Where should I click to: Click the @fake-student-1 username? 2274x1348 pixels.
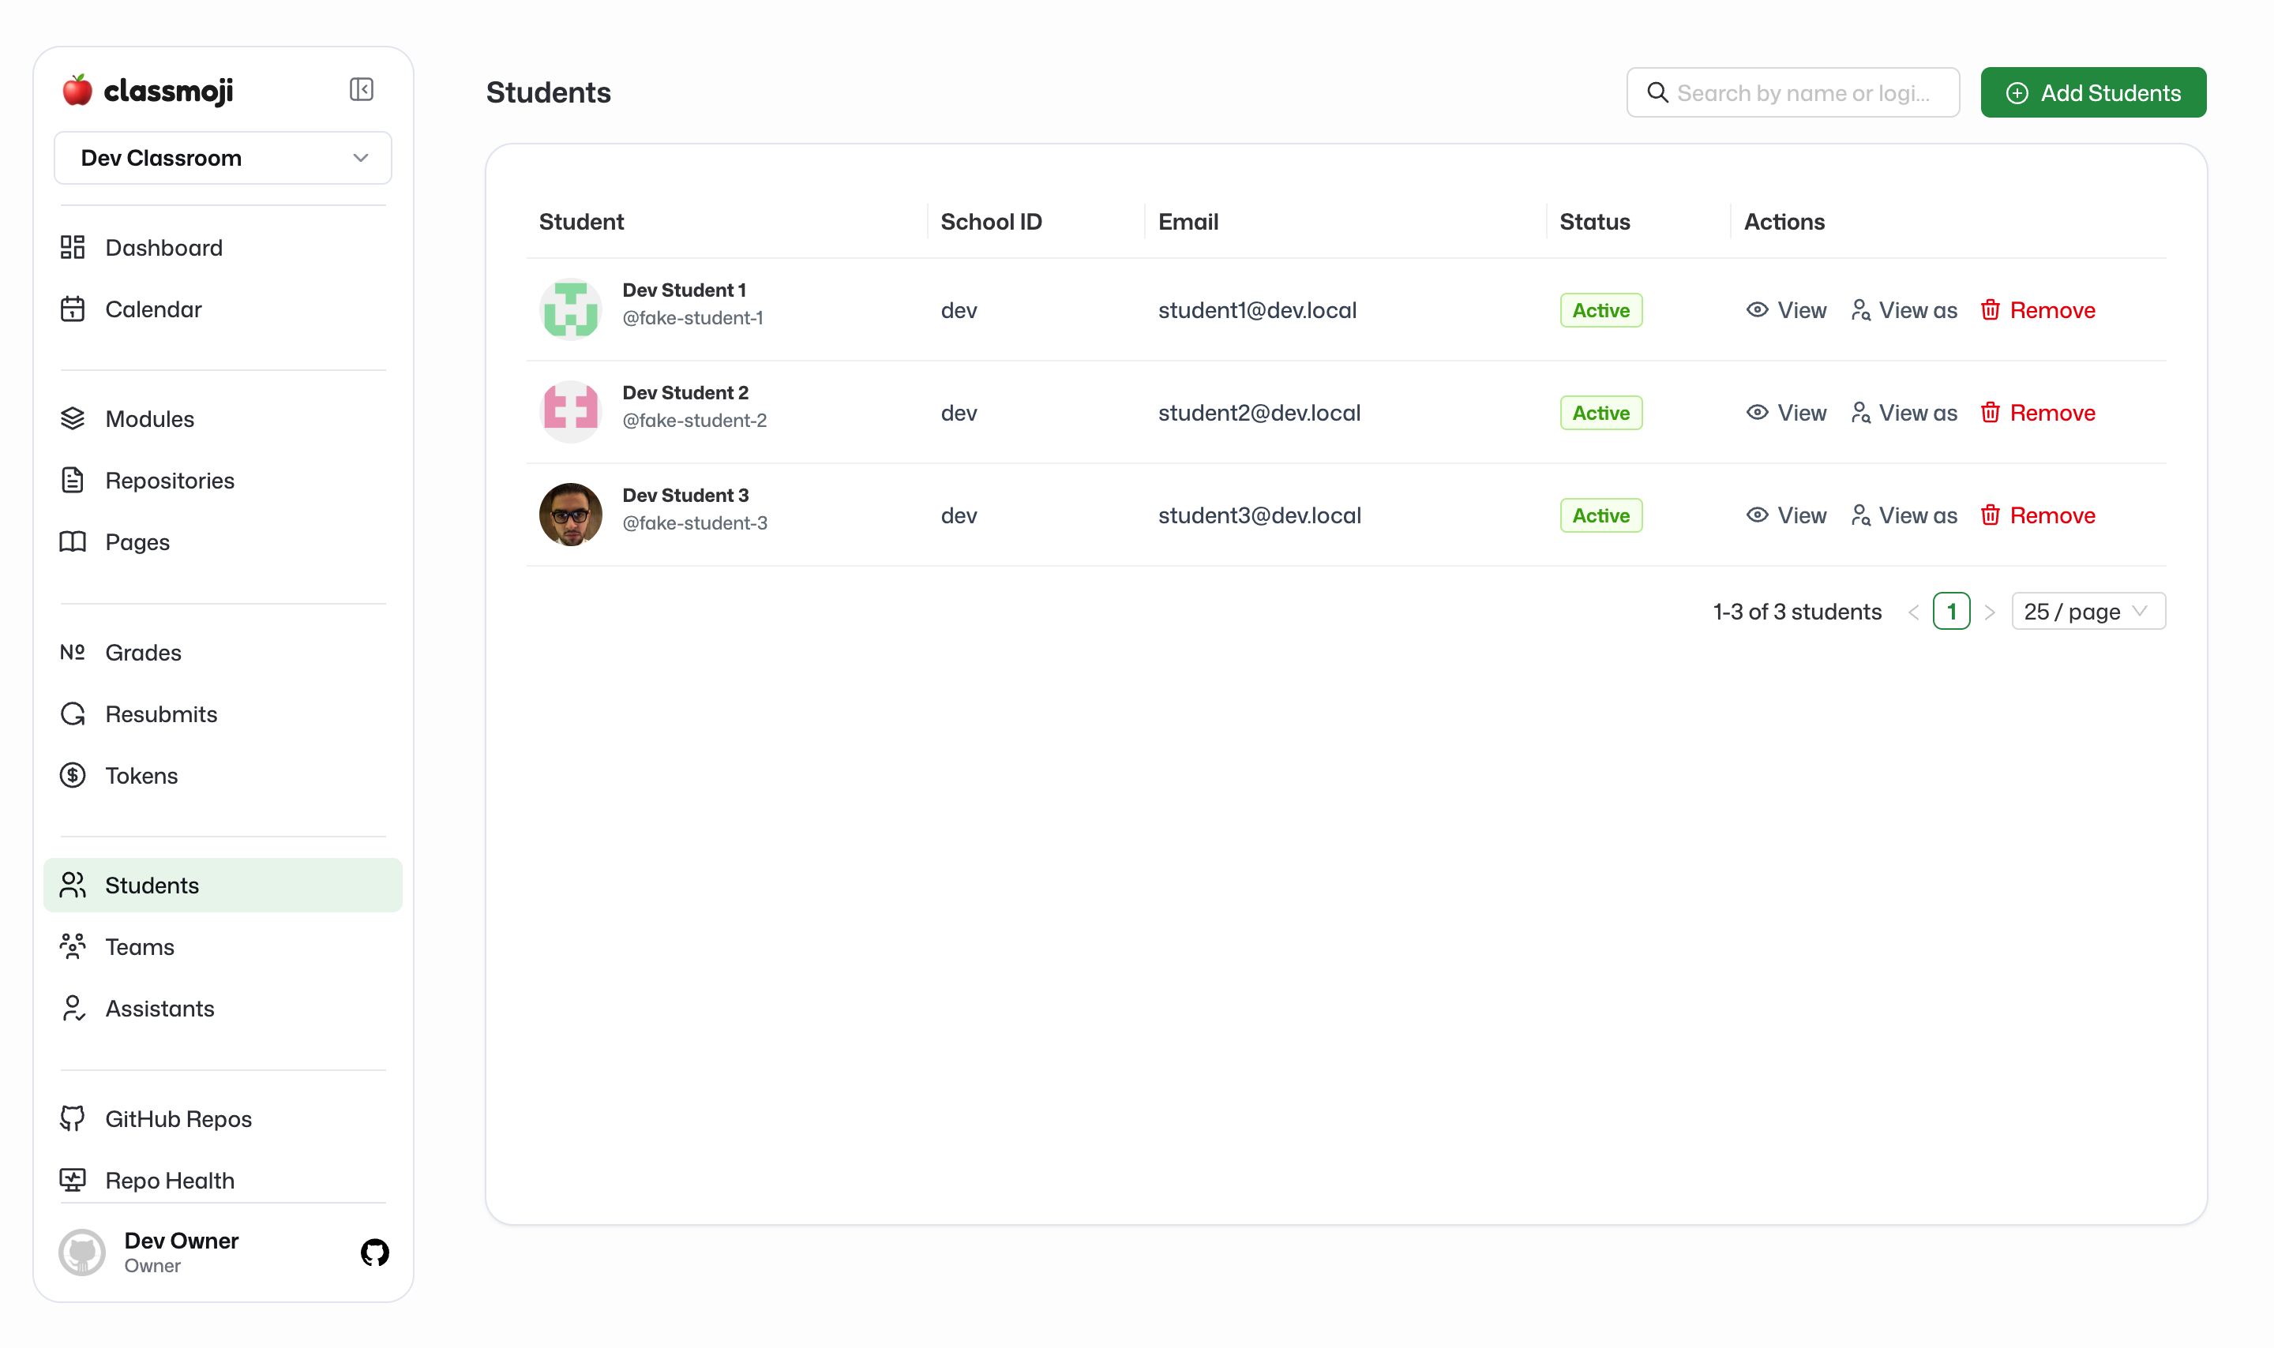(x=692, y=319)
